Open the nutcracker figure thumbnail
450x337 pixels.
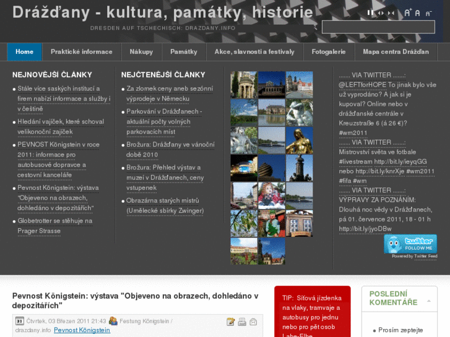[x=272, y=223]
